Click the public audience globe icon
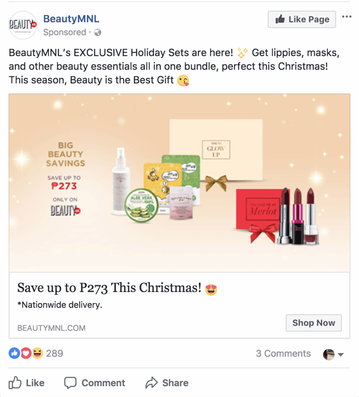Viewport: 359px width, 397px height. point(98,33)
